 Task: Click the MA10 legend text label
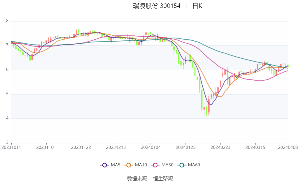tap(141, 165)
